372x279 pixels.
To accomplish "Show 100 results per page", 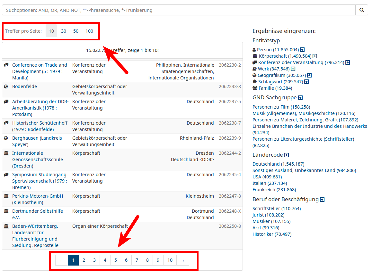I will [x=89, y=31].
